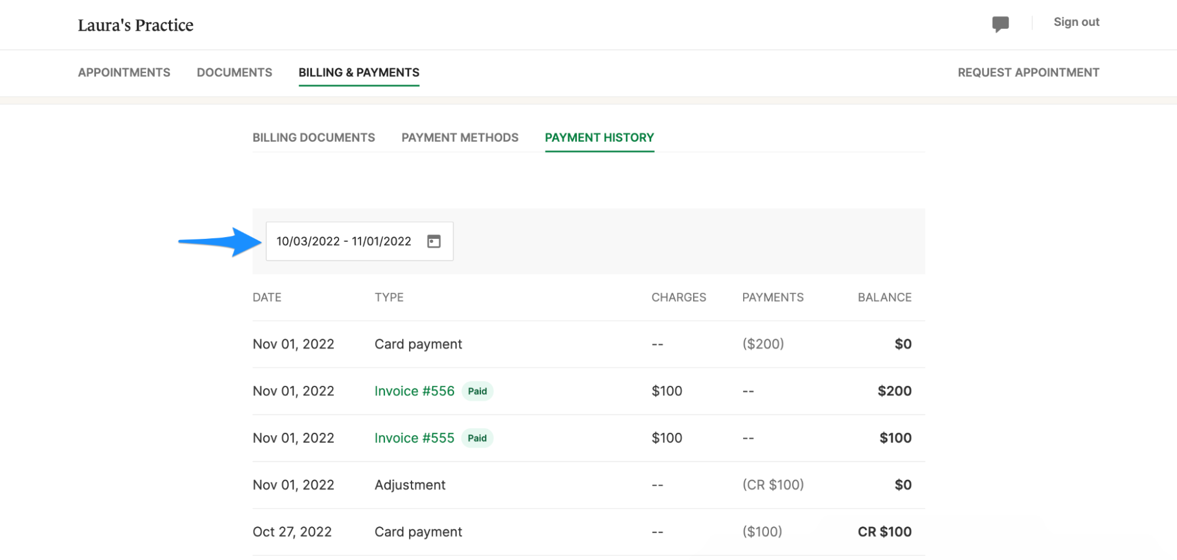Select the Adjustment row type text
Viewport: 1177px width, 560px height.
(x=410, y=485)
